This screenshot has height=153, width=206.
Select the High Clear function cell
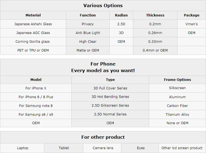(x=88, y=42)
